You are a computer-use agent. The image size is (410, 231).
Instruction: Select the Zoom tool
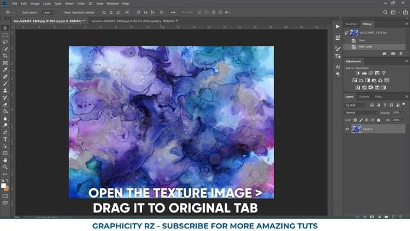click(5, 167)
